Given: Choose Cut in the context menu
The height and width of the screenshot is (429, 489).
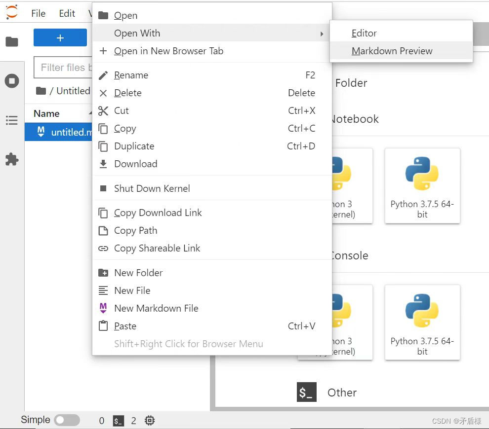Looking at the screenshot, I should pyautogui.click(x=212, y=110).
